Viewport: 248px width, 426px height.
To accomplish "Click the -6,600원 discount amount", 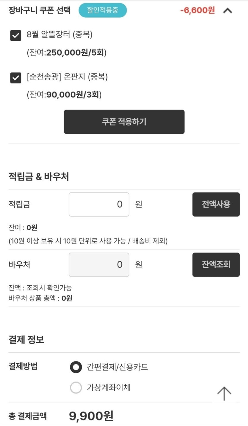I will (x=197, y=10).
